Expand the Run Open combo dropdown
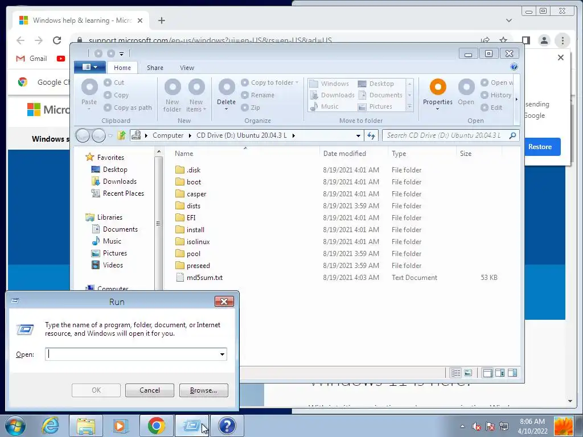This screenshot has height=437, width=583. 223,354
